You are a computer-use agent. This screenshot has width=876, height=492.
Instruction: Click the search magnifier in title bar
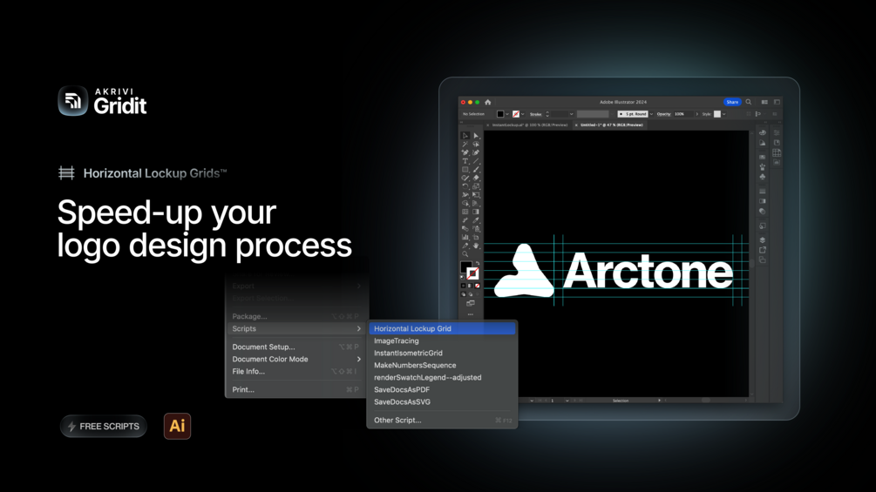coord(749,102)
